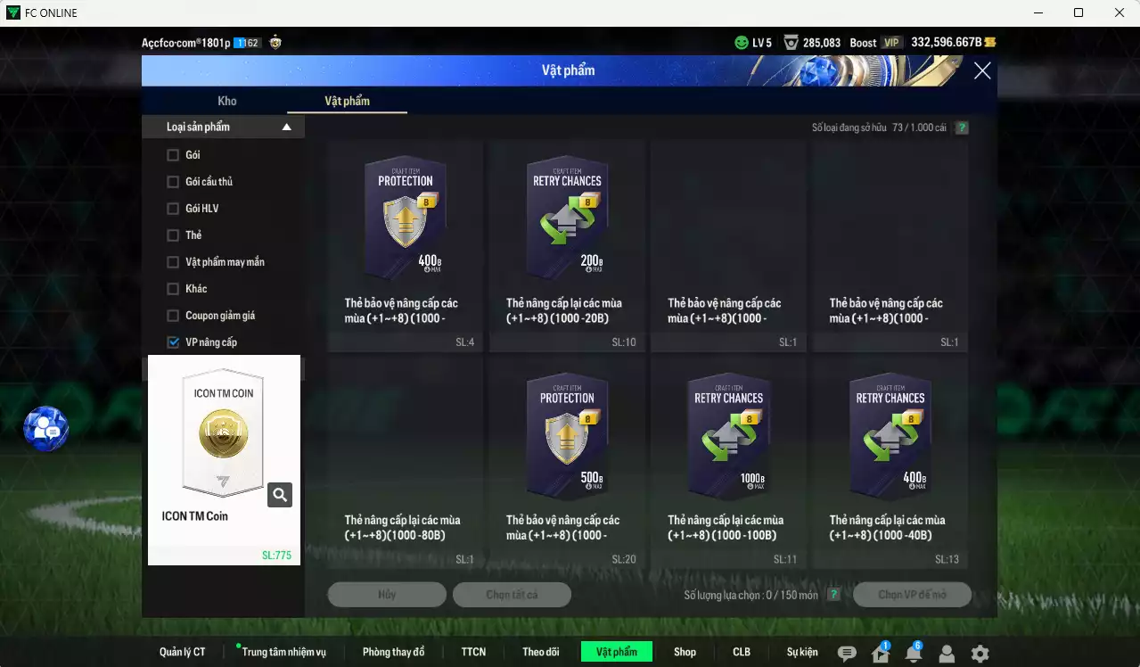Enable the Gói cầu thủ filter

coord(173,182)
